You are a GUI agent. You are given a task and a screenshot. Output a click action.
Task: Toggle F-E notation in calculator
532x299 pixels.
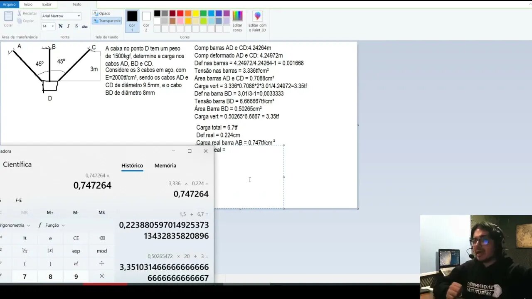tap(19, 200)
